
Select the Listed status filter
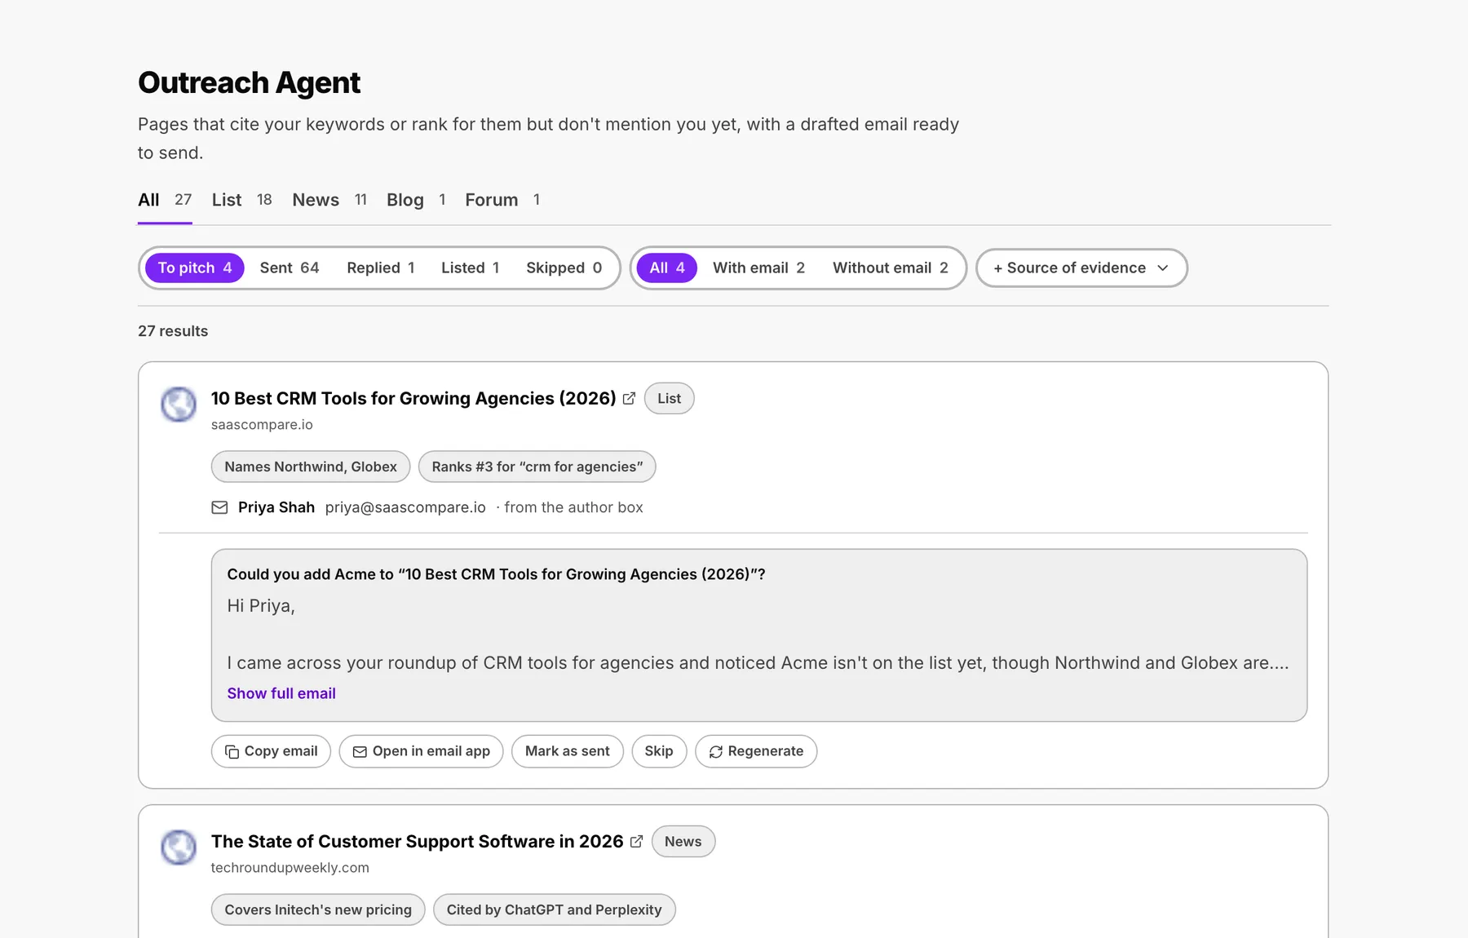click(471, 268)
